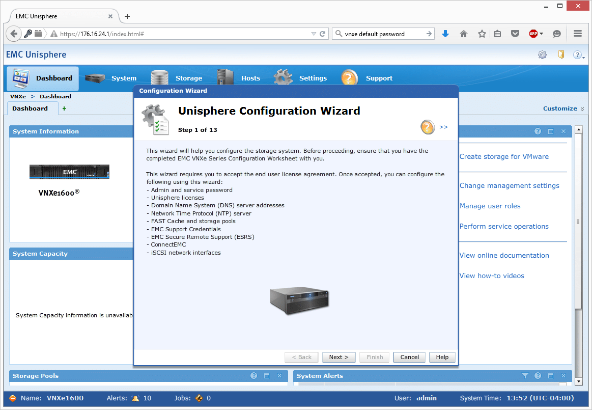The image size is (592, 410).
Task: Close the EMC Unisphere browser tab
Action: [x=110, y=16]
